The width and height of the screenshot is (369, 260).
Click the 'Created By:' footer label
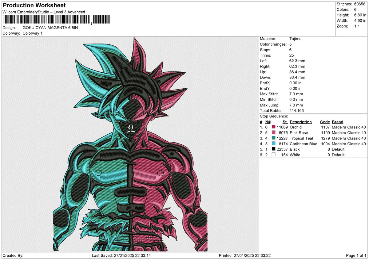[x=13, y=255]
